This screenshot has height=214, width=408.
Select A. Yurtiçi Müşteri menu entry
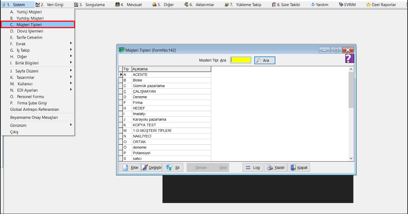coord(38,12)
